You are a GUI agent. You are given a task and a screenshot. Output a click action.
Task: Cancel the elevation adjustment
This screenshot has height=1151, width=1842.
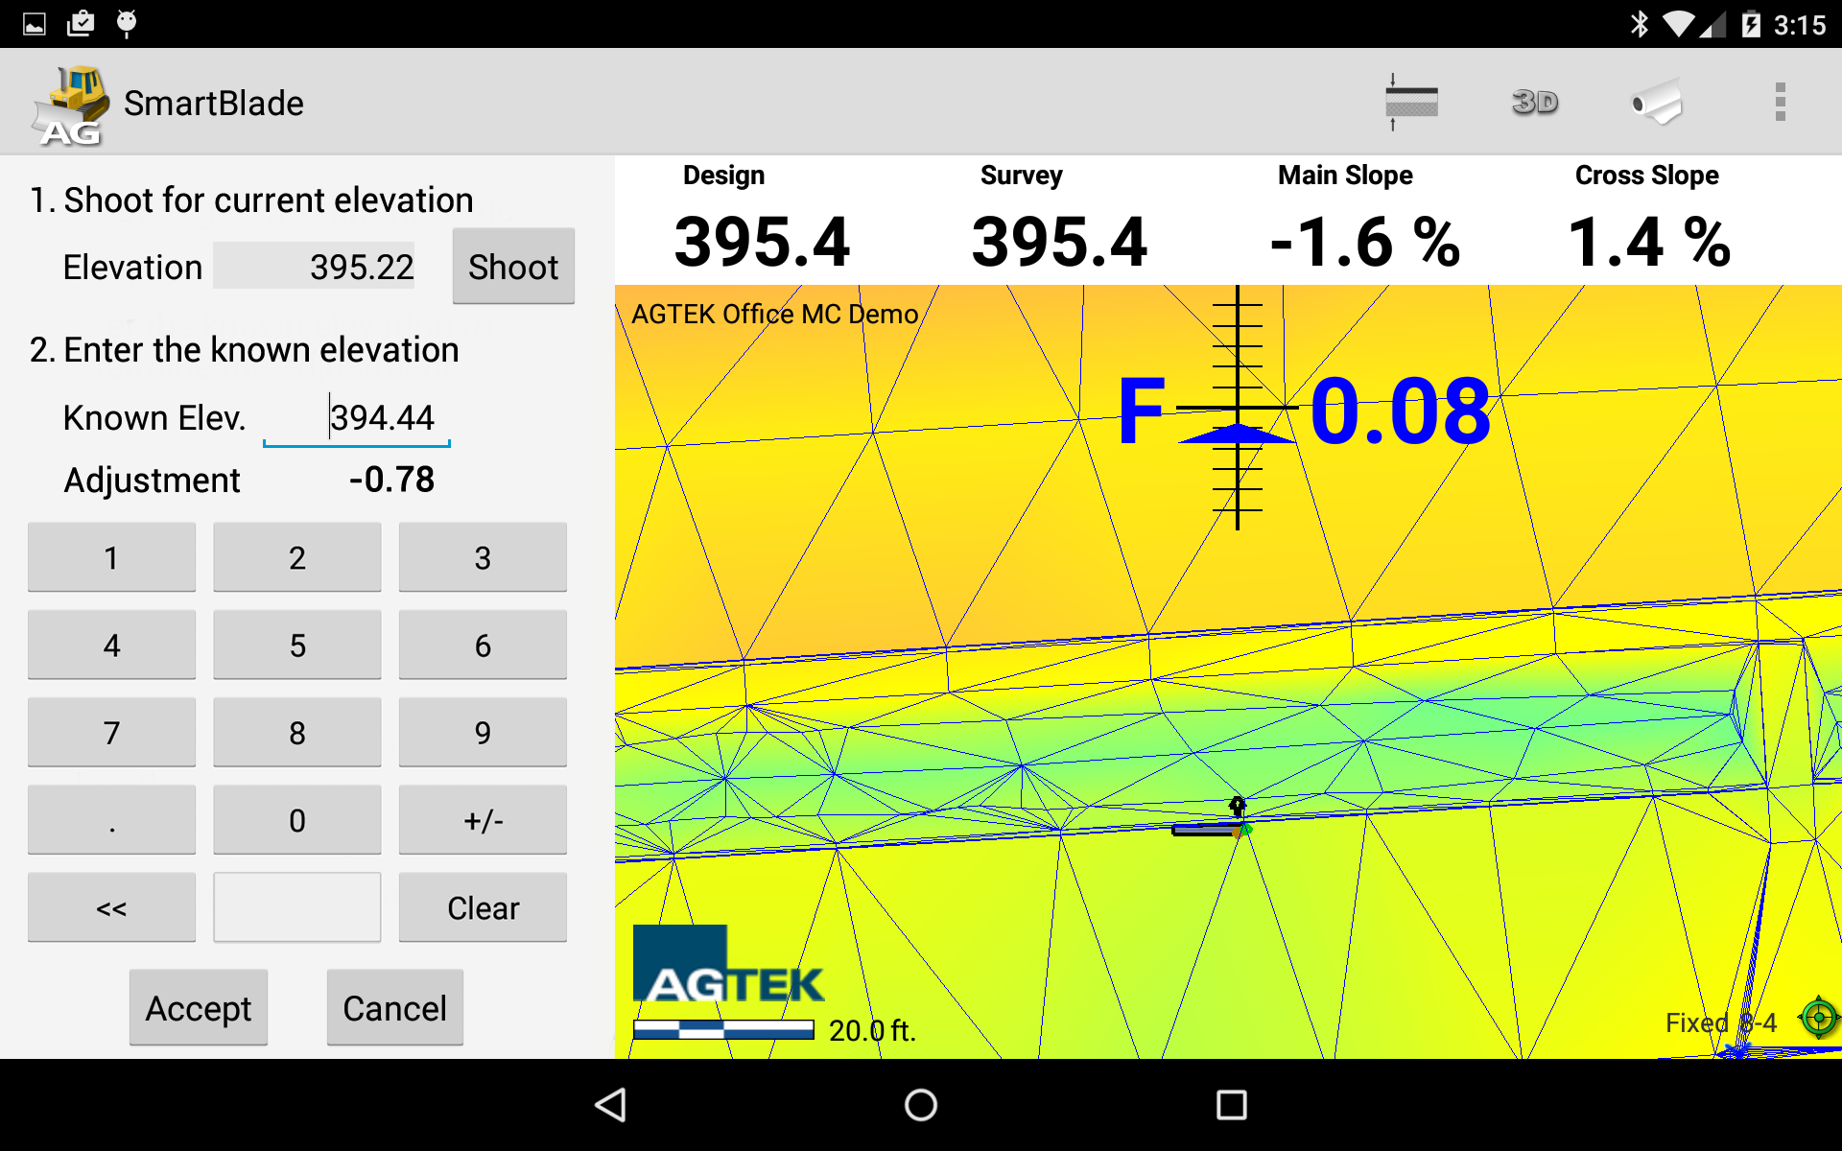(x=394, y=1008)
